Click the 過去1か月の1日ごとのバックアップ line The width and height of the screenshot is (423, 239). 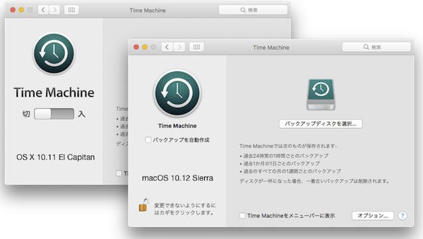[280, 164]
